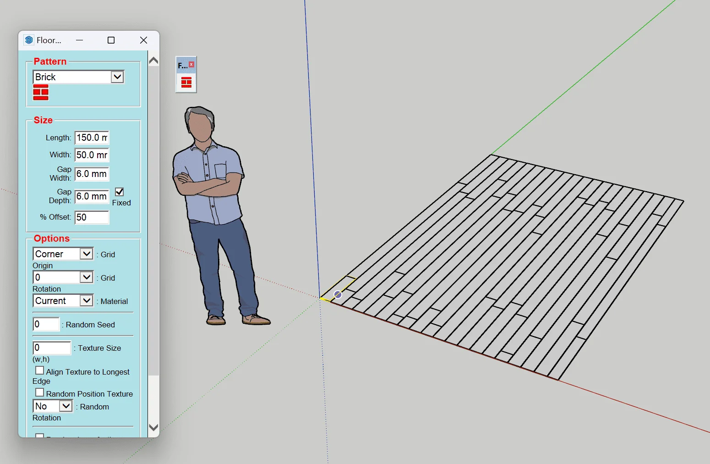
Task: Click the scroll up arrow in Floor dialog
Action: pos(154,61)
